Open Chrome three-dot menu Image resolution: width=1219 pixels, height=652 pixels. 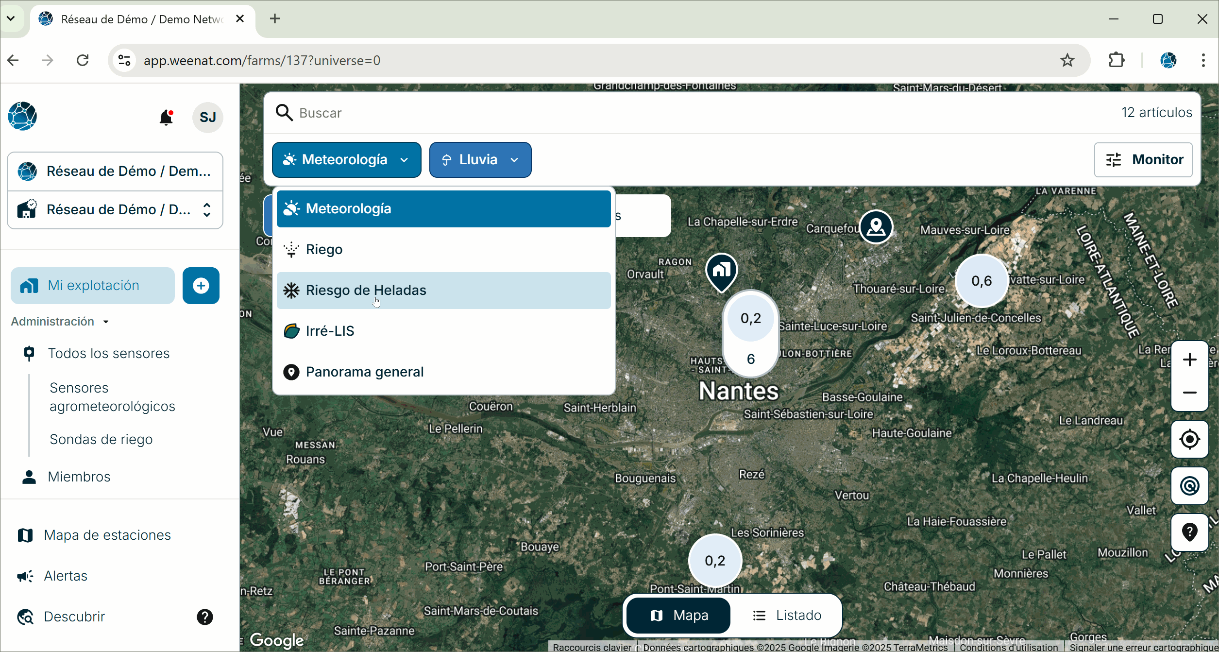tap(1203, 60)
